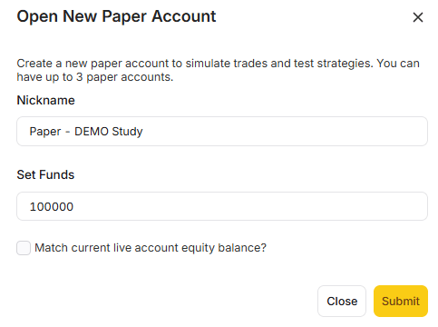Enable the match live equity balance checkbox
Screen dimensions: 438x327
(24, 248)
